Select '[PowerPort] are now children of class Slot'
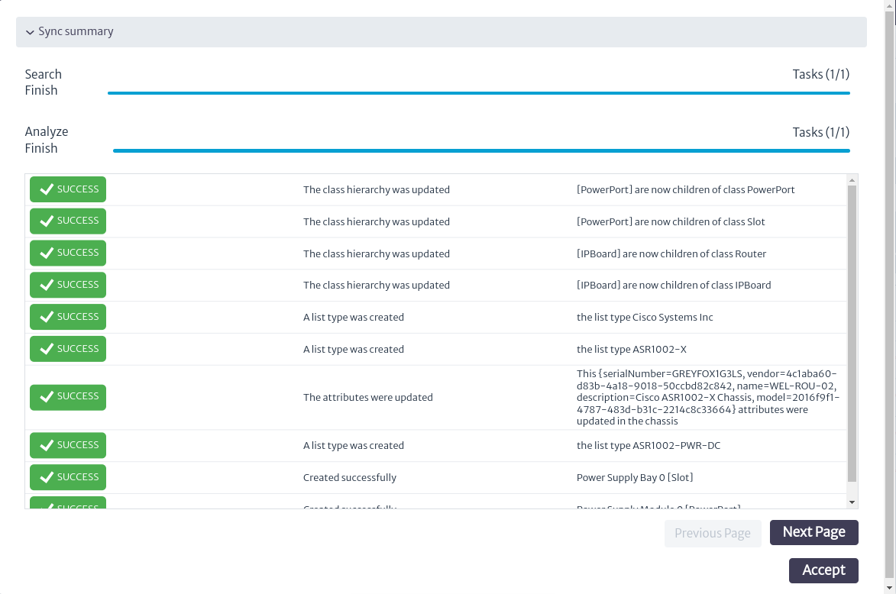This screenshot has height=594, width=896. pyautogui.click(x=671, y=221)
